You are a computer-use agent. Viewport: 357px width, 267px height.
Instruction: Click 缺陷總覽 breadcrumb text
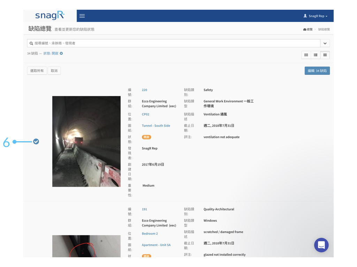click(x=324, y=29)
